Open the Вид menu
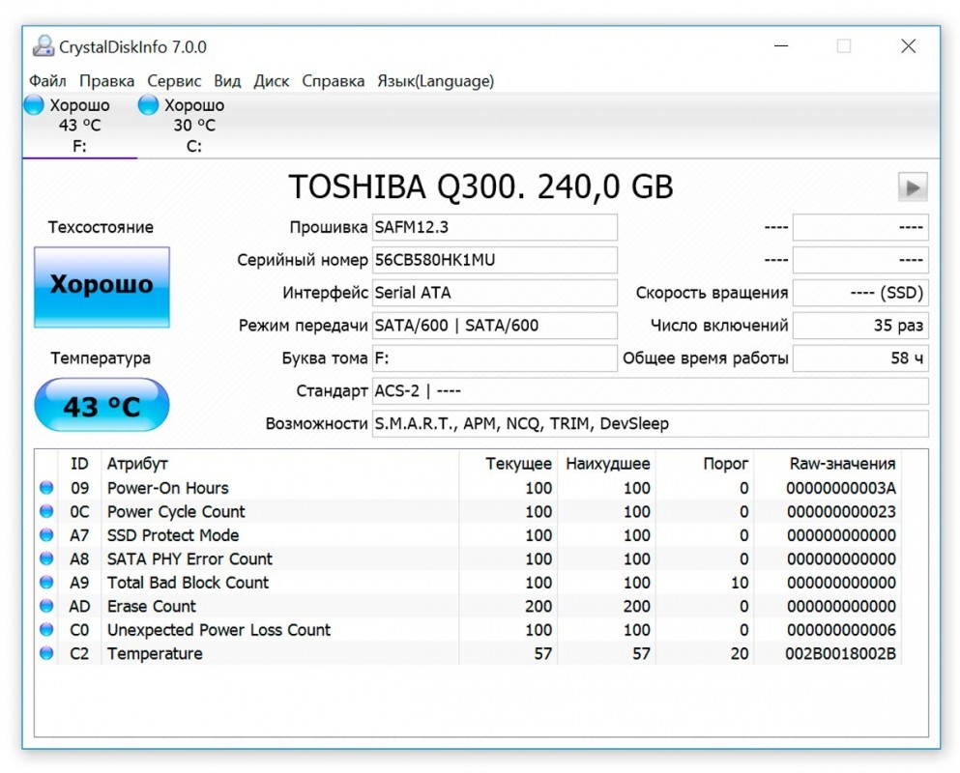This screenshot has width=960, height=773. pos(227,81)
